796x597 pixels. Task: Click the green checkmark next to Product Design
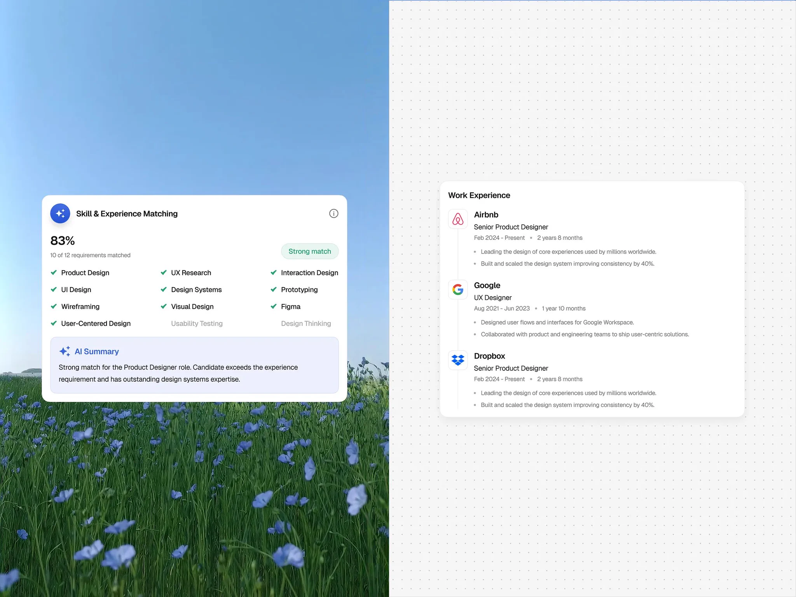click(x=54, y=272)
